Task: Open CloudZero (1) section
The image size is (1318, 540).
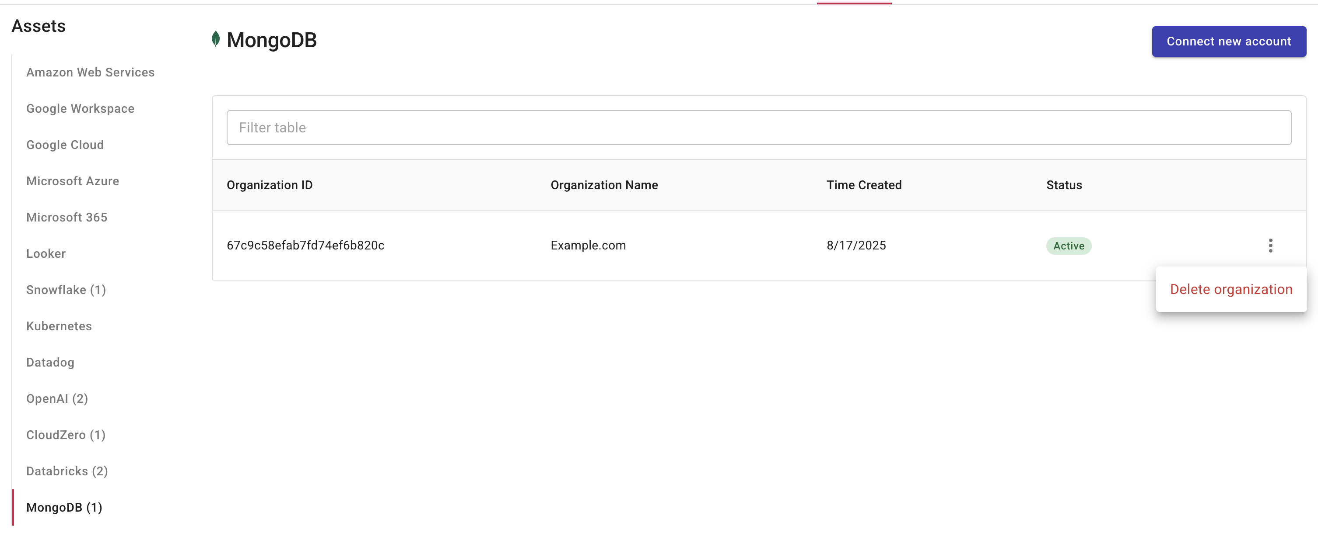Action: pos(66,435)
